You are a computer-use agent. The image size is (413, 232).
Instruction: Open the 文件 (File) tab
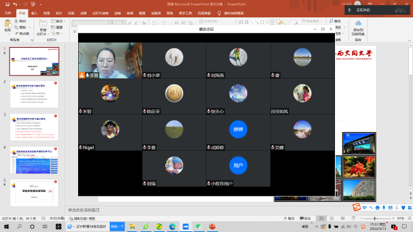pos(8,13)
